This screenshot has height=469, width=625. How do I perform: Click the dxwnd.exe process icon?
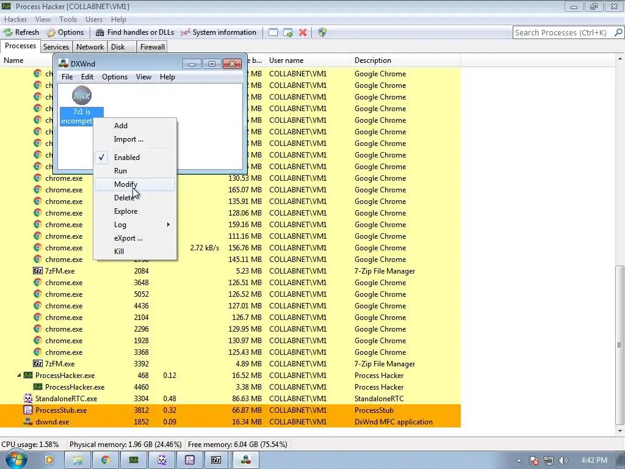pos(28,421)
